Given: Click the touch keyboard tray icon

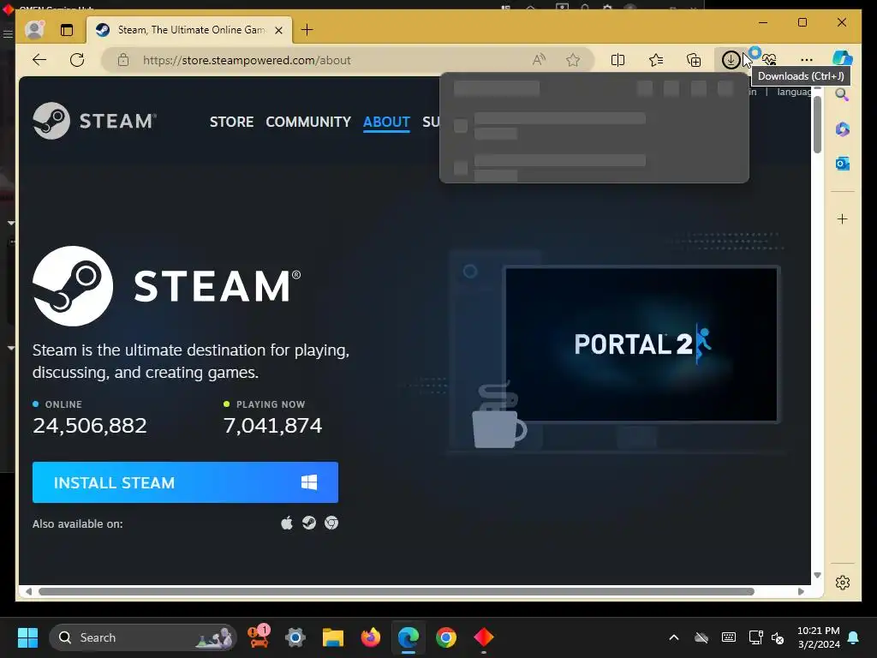Looking at the screenshot, I should [729, 637].
